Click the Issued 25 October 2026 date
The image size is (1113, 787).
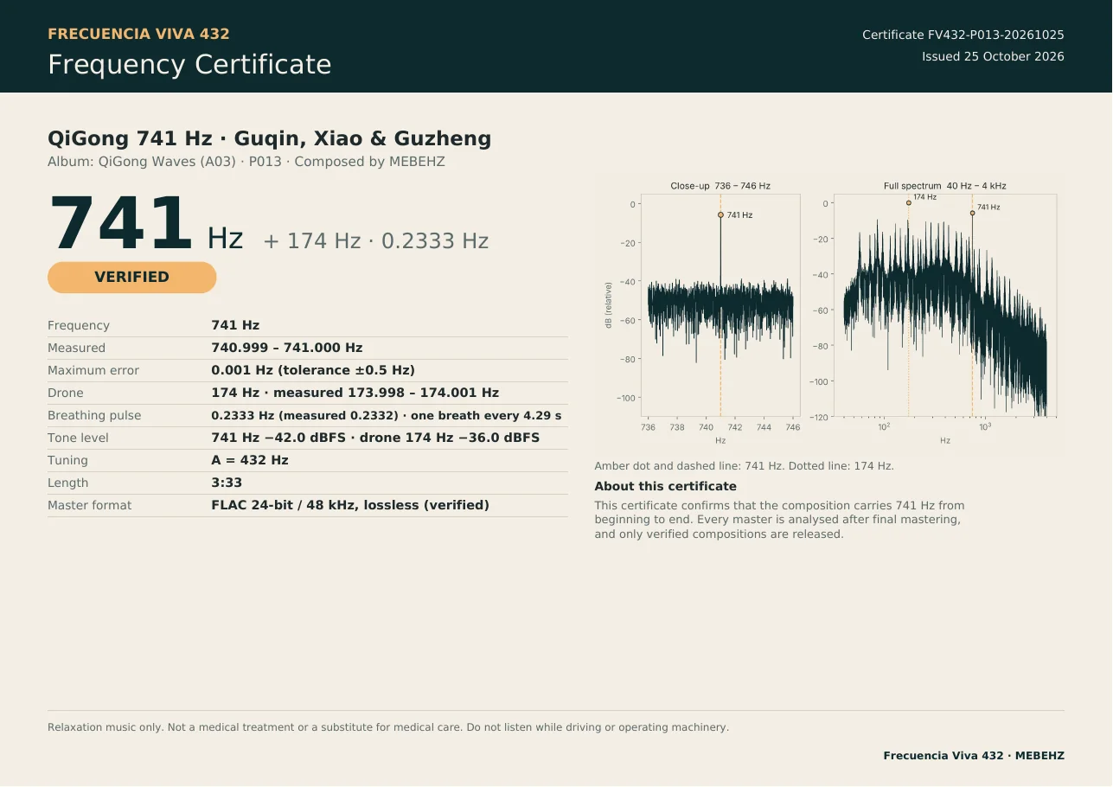point(993,57)
